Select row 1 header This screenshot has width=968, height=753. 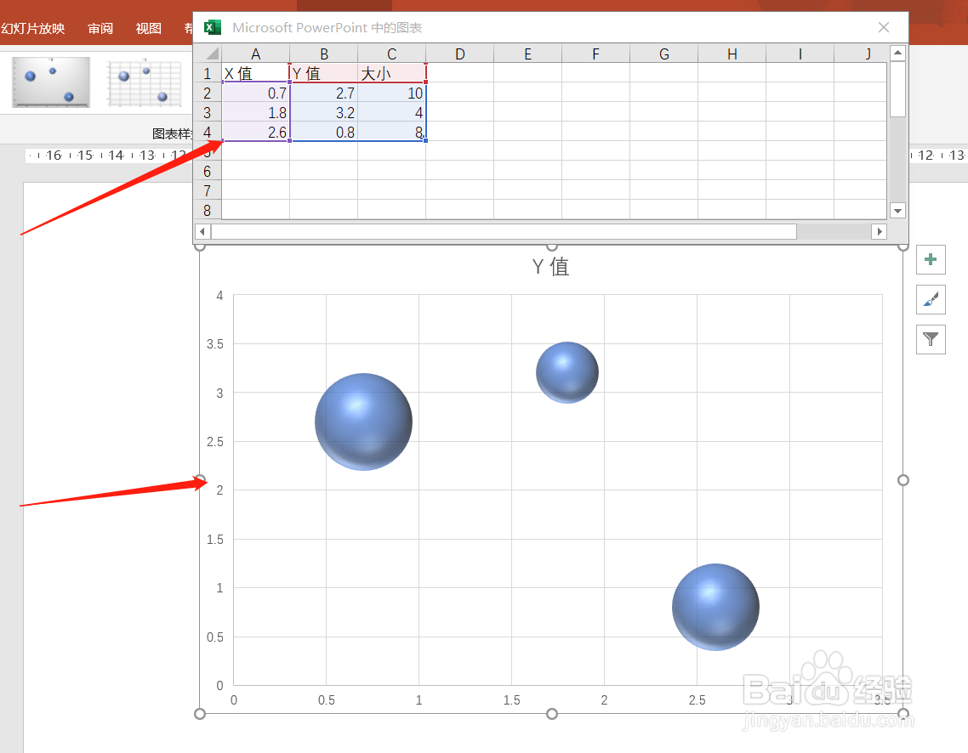(x=208, y=73)
